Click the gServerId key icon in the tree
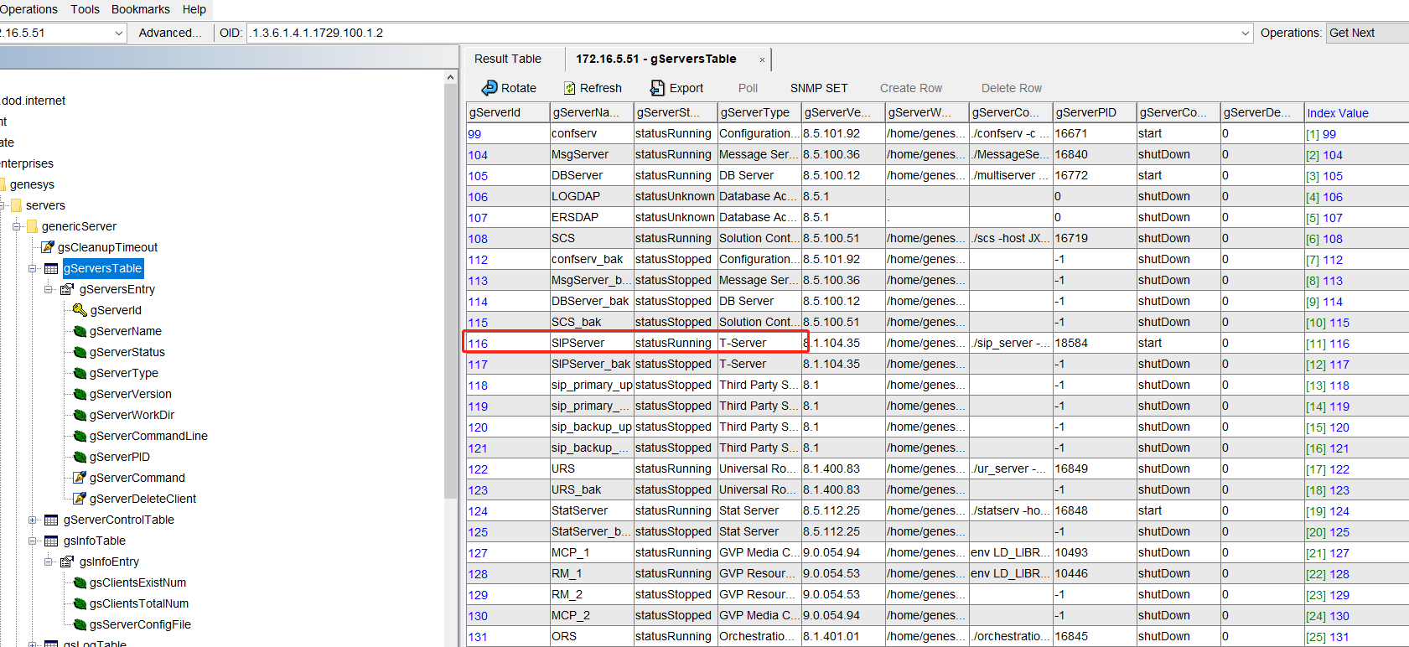 [80, 310]
